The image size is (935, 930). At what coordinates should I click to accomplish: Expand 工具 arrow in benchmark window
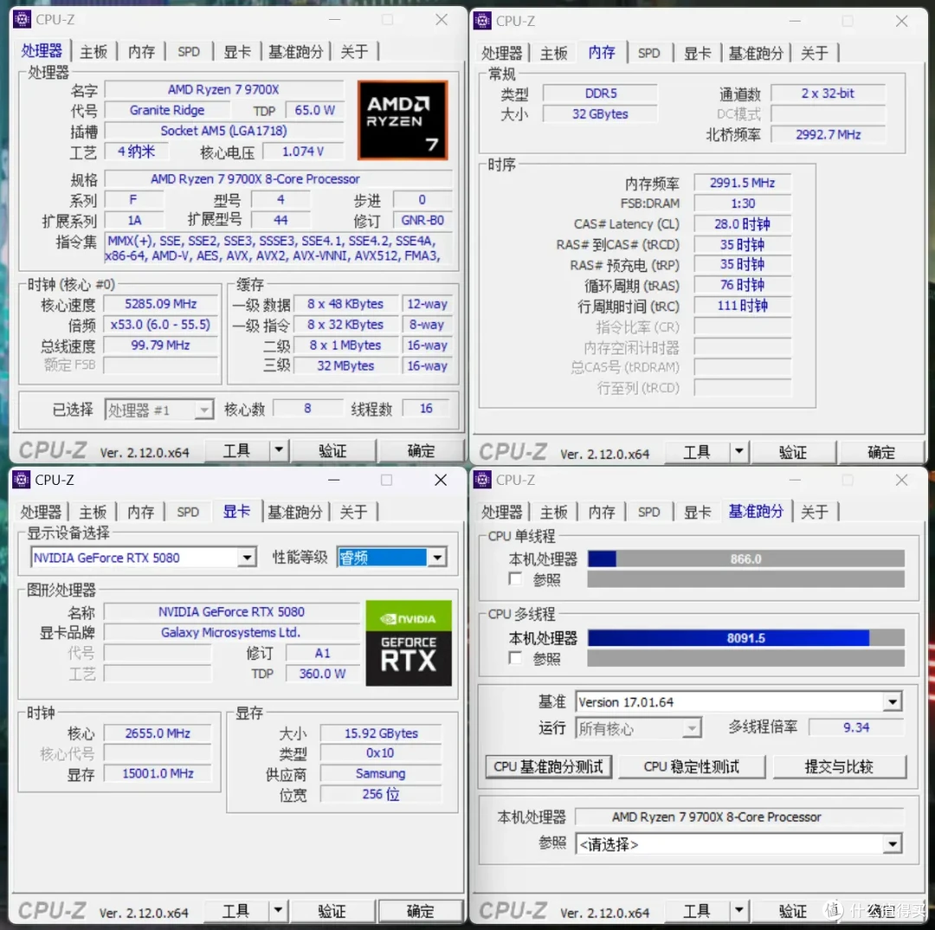click(x=738, y=910)
